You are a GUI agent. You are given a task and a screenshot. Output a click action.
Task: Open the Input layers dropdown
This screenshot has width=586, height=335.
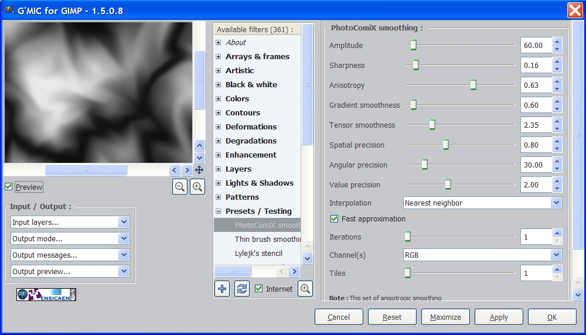click(x=70, y=222)
